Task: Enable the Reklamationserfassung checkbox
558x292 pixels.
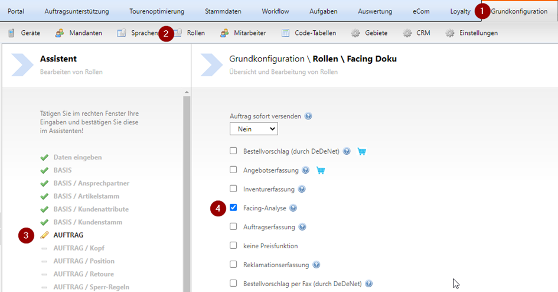Action: pyautogui.click(x=233, y=264)
